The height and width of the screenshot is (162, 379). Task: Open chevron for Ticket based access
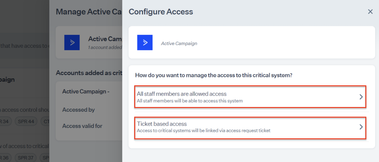pos(361,127)
